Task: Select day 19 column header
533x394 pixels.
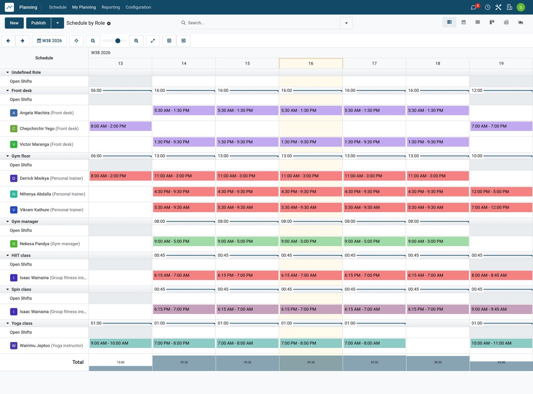Action: [501, 63]
